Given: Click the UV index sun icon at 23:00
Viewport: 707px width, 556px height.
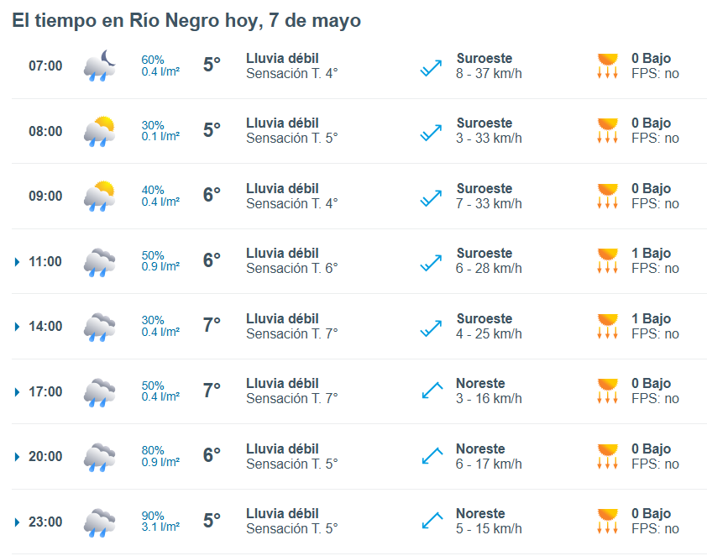Looking at the screenshot, I should pyautogui.click(x=607, y=521).
